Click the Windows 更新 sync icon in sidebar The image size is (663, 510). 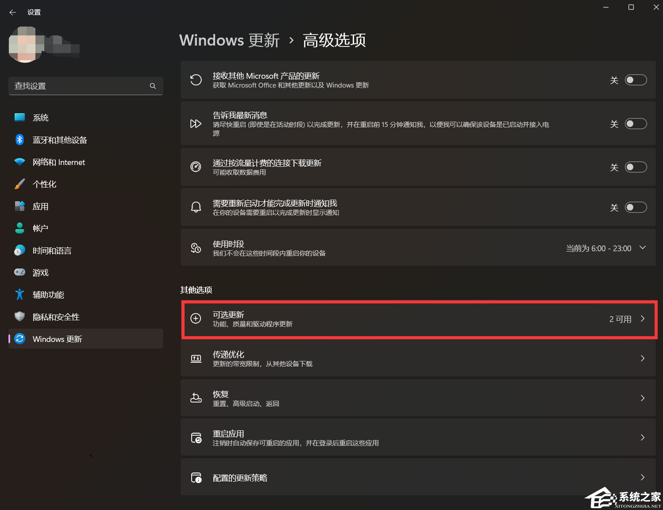tap(19, 339)
